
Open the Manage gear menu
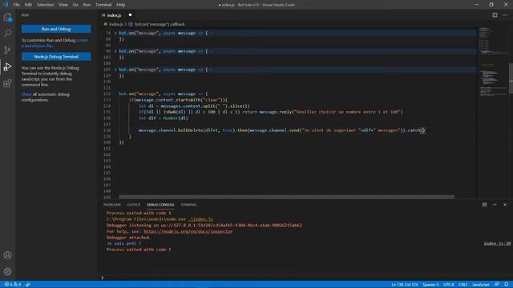pyautogui.click(x=7, y=271)
